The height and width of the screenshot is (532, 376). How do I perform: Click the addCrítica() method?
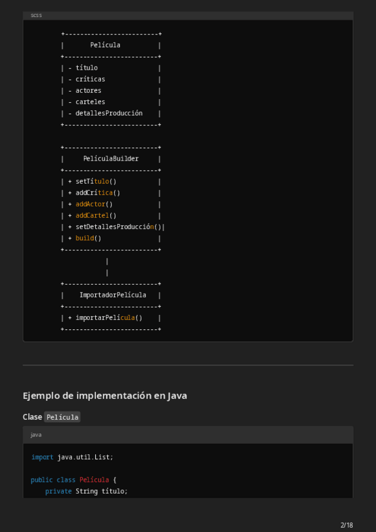click(x=98, y=193)
